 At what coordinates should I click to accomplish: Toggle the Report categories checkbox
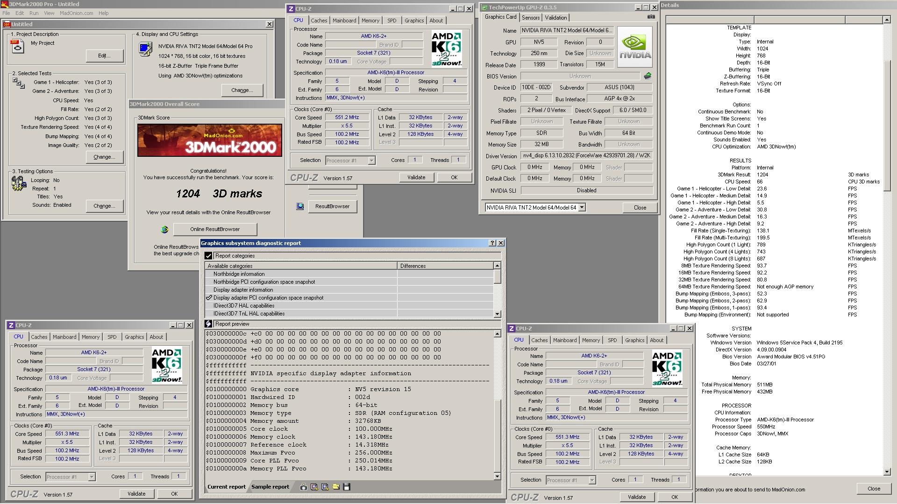pos(208,256)
